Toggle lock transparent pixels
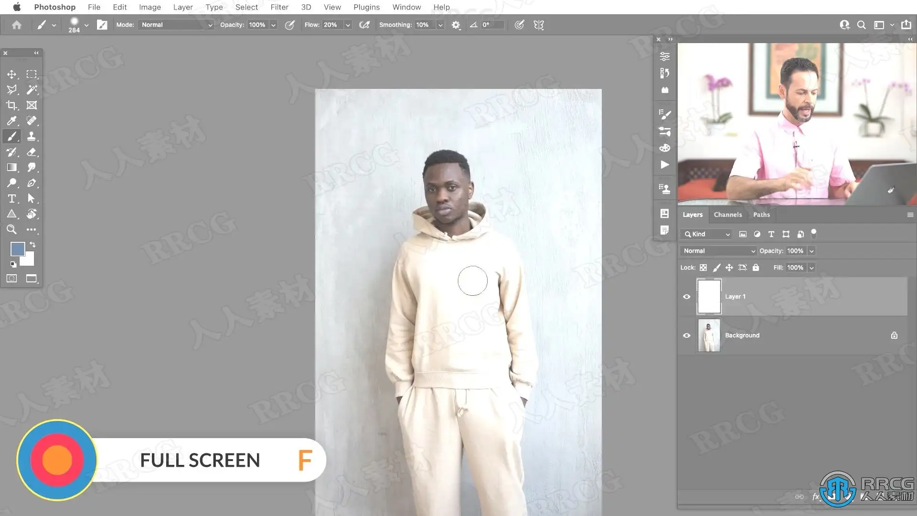Screen dimensions: 917x516 click(703, 268)
